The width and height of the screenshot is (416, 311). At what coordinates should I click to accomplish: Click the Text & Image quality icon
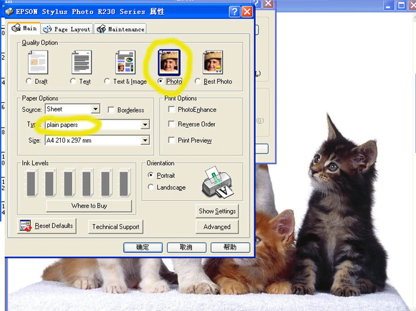[x=125, y=62]
